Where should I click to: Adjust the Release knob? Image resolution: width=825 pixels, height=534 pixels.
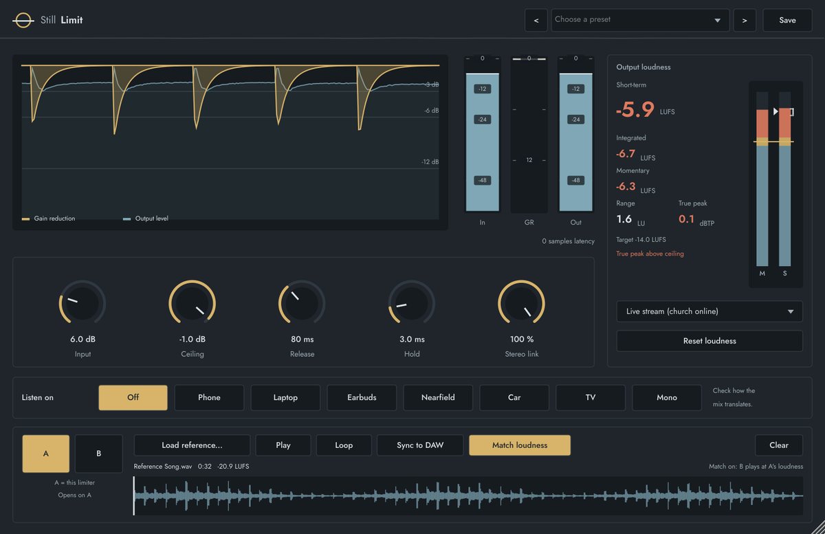click(302, 303)
